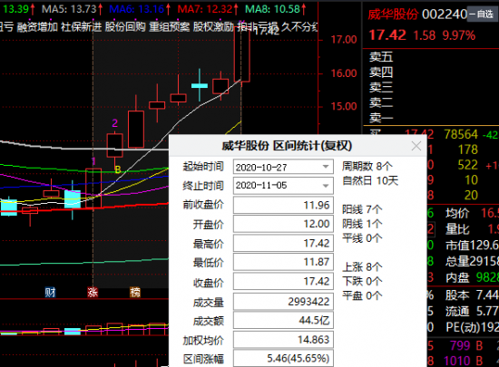The height and width of the screenshot is (367, 499).
Task: Click the 前收盘价 value field
Action: (x=283, y=206)
